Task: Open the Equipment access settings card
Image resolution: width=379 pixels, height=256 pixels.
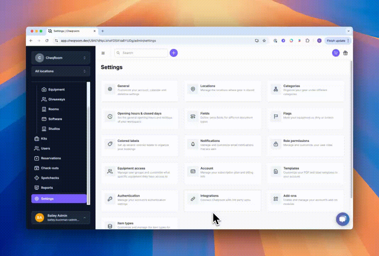Action: click(140, 174)
